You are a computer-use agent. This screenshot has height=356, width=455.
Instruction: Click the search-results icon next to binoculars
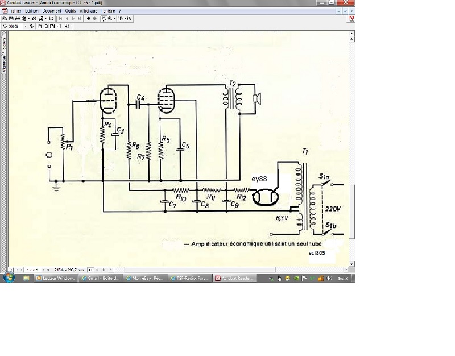coord(41,19)
